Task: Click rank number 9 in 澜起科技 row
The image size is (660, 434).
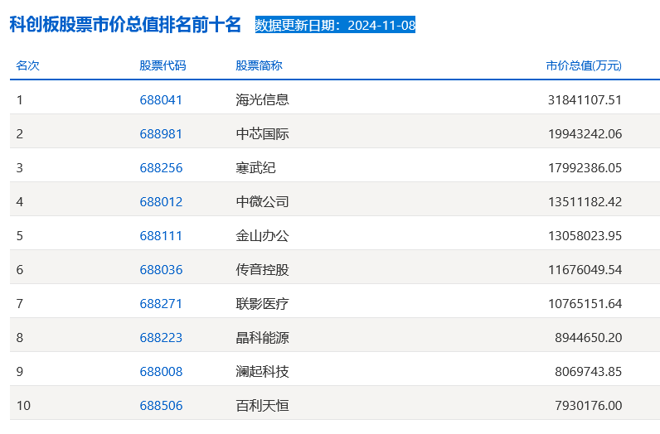Action: click(19, 372)
